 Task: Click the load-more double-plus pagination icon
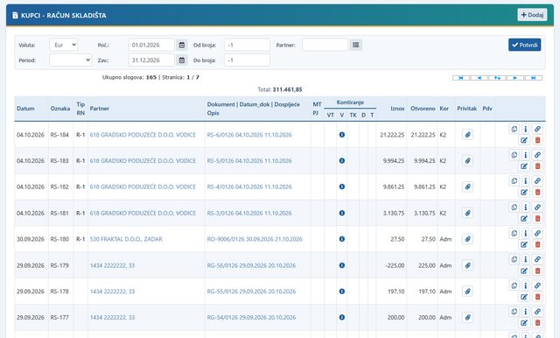497,78
